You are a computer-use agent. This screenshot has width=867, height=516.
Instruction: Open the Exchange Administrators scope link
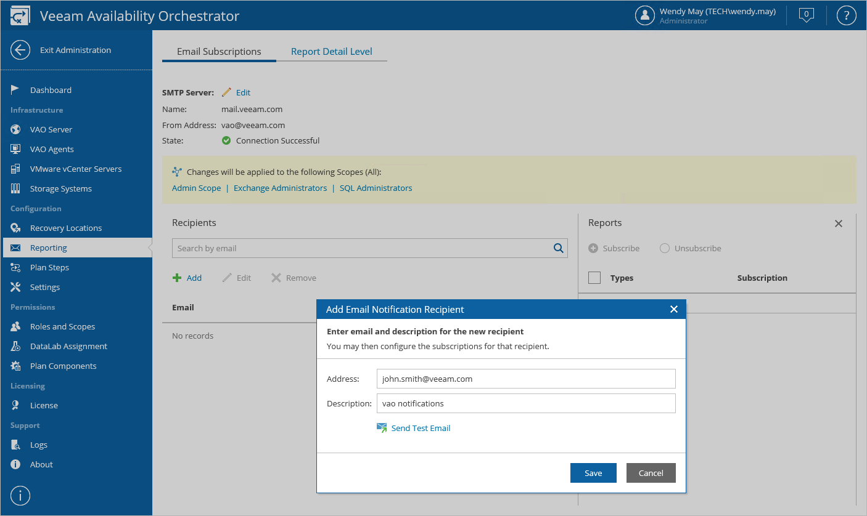pos(280,188)
